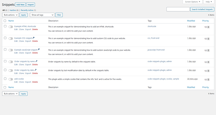The image size is (216, 115).
Task: Activate the Example HTML shortcode snippet toggle
Action: tap(11, 27)
